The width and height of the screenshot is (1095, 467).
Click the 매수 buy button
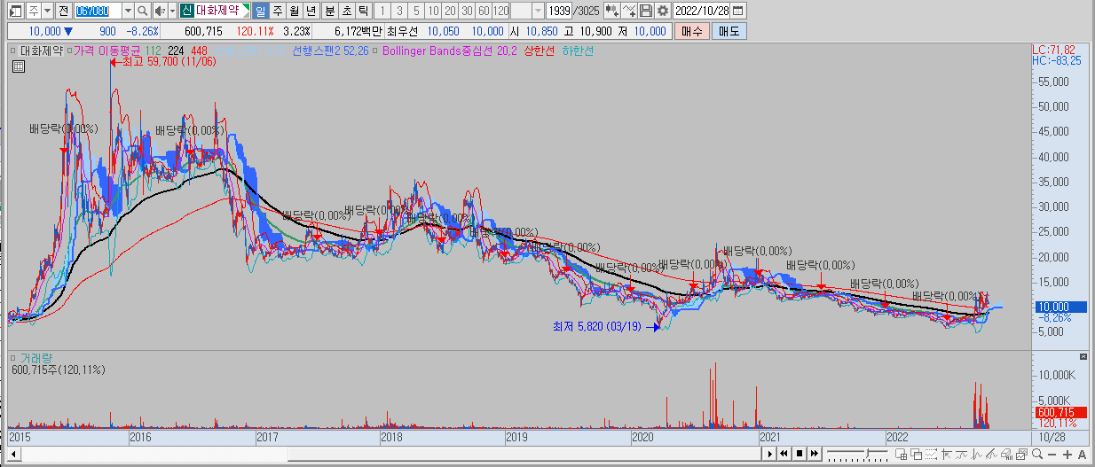(x=691, y=31)
